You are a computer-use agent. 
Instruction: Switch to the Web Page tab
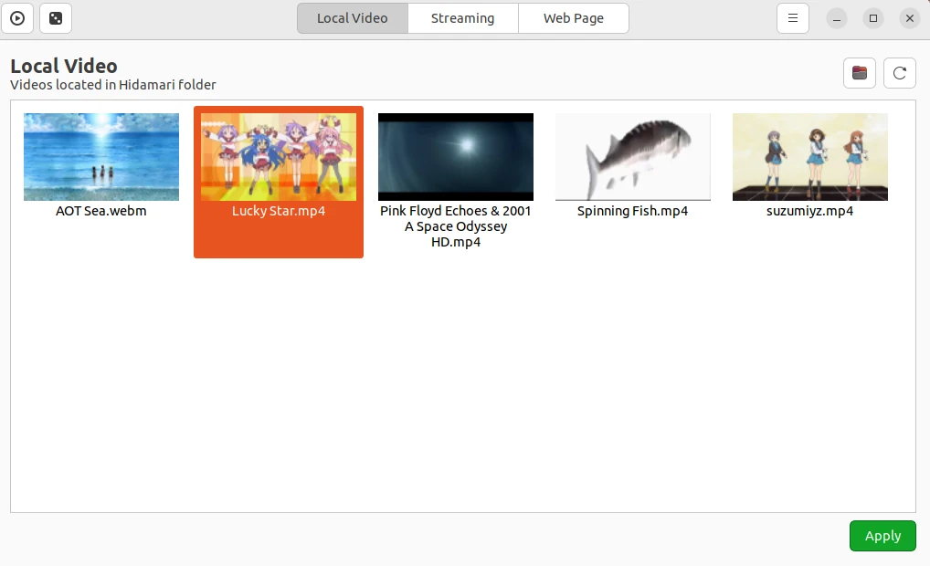point(573,18)
